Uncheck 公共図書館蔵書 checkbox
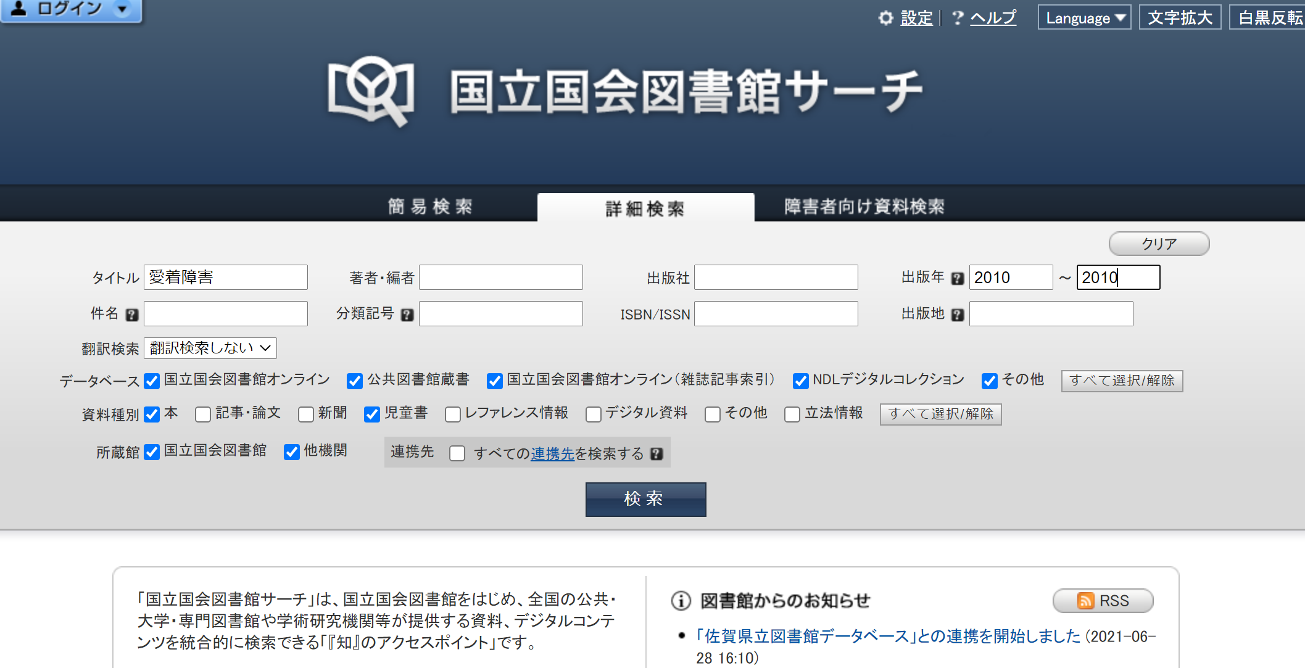Image resolution: width=1305 pixels, height=668 pixels. 355,381
